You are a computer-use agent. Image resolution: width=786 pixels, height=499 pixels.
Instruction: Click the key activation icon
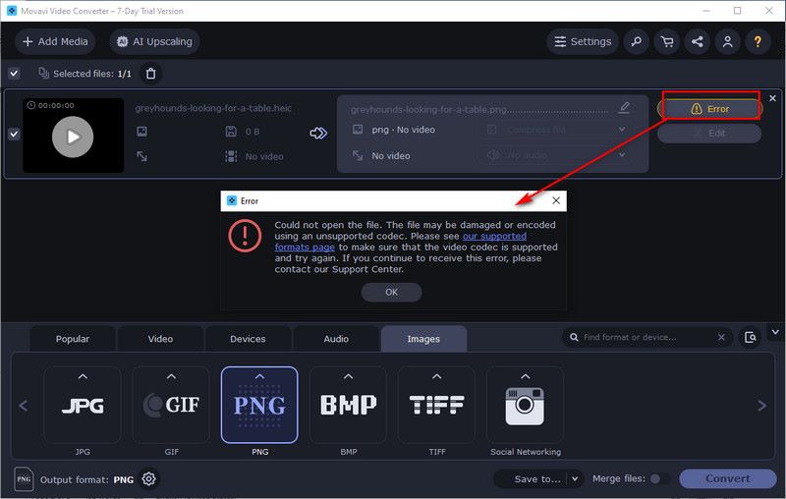(636, 41)
